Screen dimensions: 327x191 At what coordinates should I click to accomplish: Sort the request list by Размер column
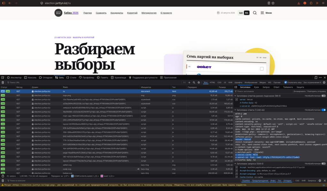pyautogui.click(x=225, y=87)
